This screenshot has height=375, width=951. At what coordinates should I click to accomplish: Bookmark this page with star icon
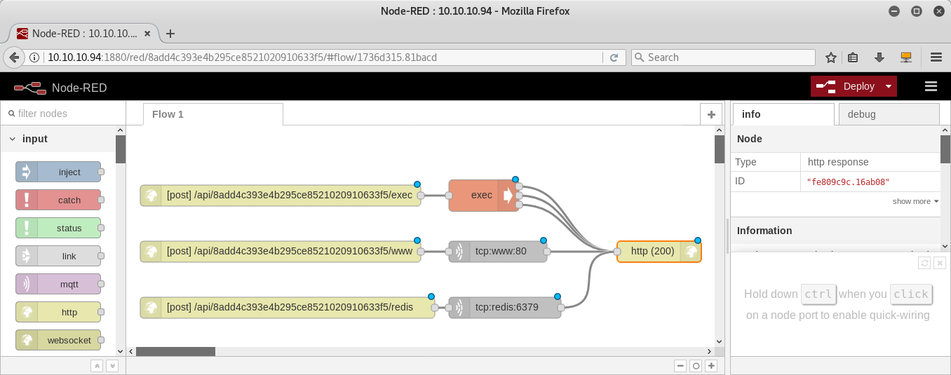pyautogui.click(x=831, y=57)
